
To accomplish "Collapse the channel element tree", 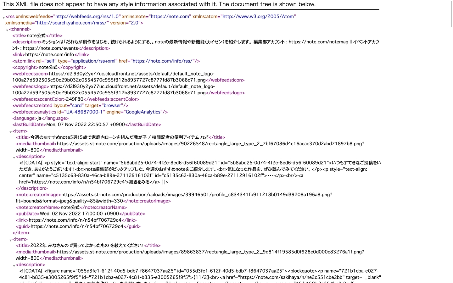I will click(x=7, y=30).
